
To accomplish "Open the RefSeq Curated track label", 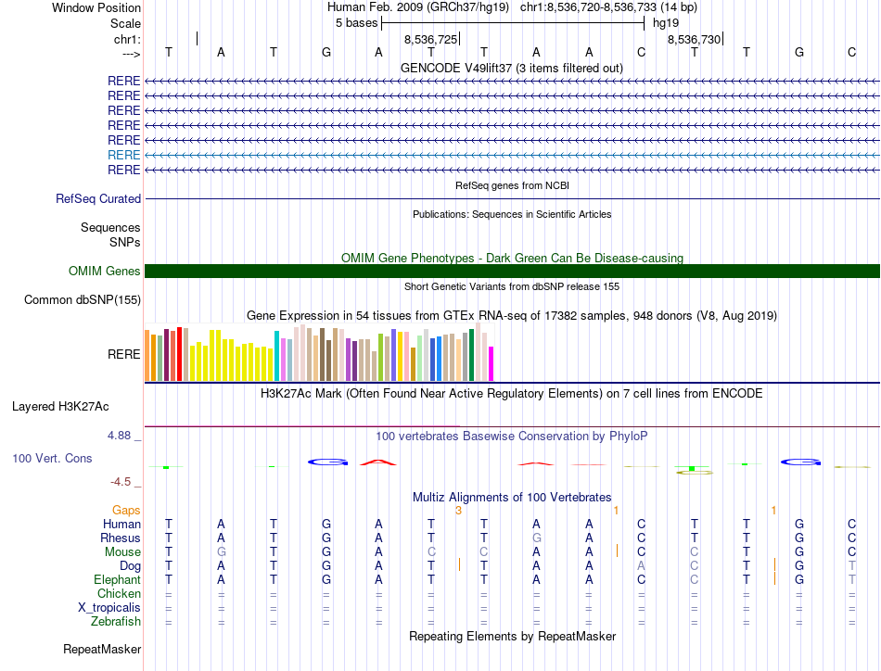I will coord(98,198).
